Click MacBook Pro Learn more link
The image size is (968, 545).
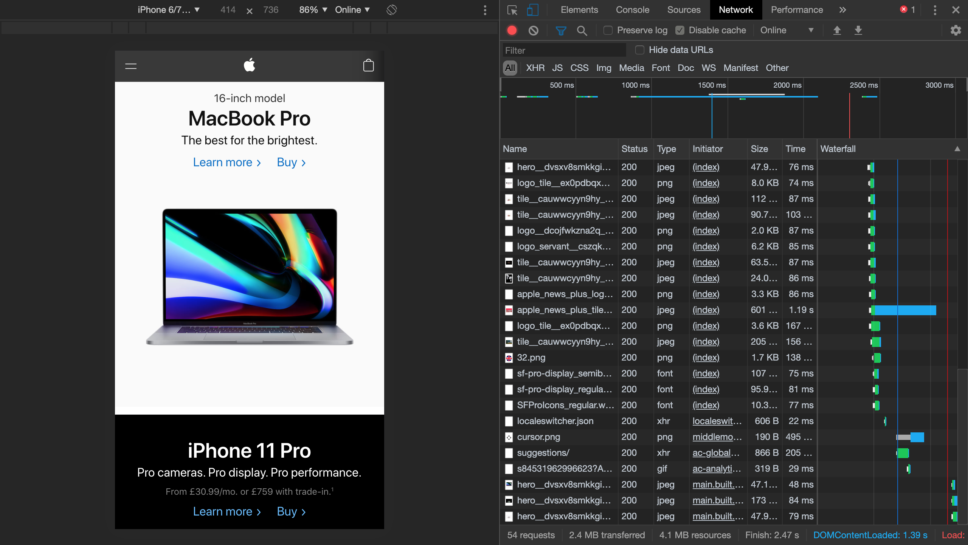pyautogui.click(x=227, y=162)
